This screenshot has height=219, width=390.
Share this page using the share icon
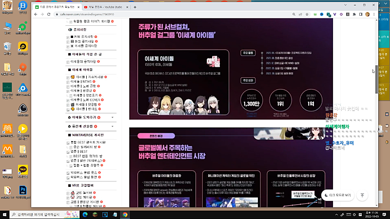tap(300, 15)
